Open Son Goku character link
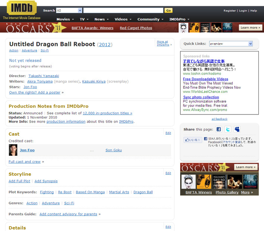This screenshot has width=264, height=231. coord(114,150)
